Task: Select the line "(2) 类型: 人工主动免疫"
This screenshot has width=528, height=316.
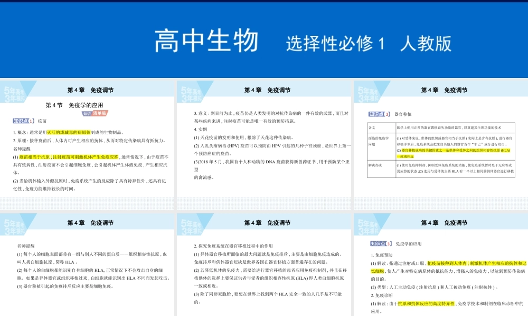Action: click(435, 288)
